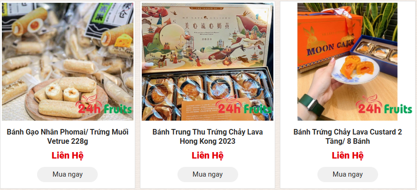Viewport: 417px width, 190px height.
Task: Click Mua ngay for Bánh Trung Thu Hong Kong 2023
Action: click(x=208, y=174)
